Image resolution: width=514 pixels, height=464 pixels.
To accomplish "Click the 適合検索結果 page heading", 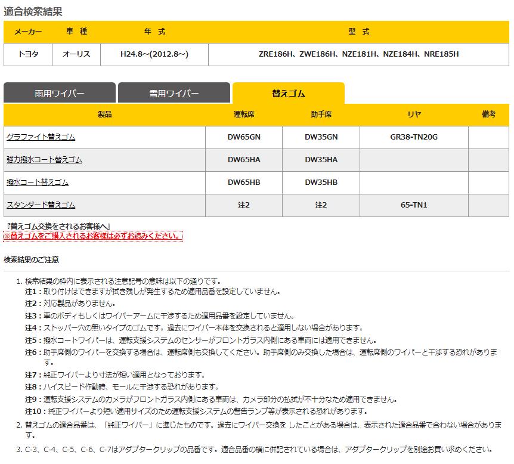I will tap(33, 11).
